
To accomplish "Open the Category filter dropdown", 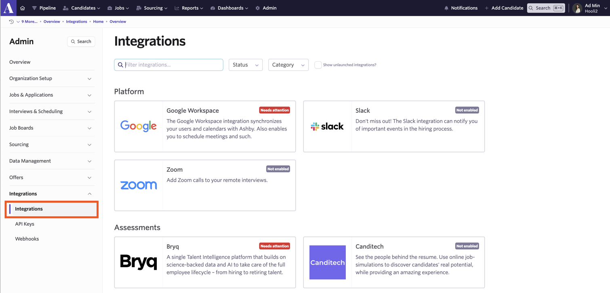I will click(288, 65).
